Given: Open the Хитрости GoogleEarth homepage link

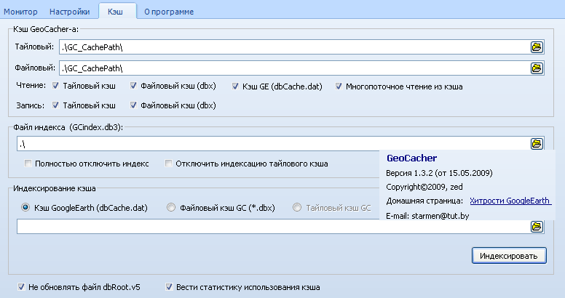Looking at the screenshot, I should [x=510, y=200].
